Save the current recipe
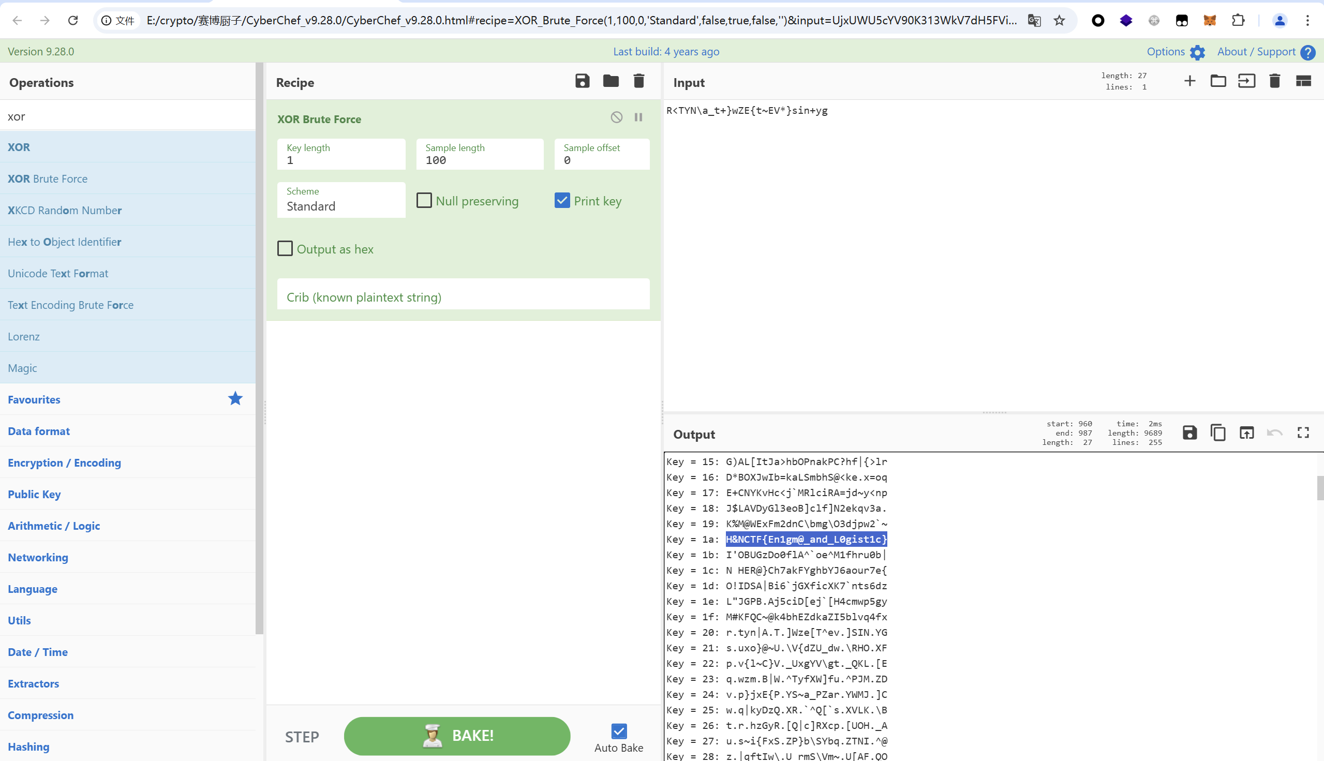Image resolution: width=1324 pixels, height=761 pixels. tap(582, 81)
